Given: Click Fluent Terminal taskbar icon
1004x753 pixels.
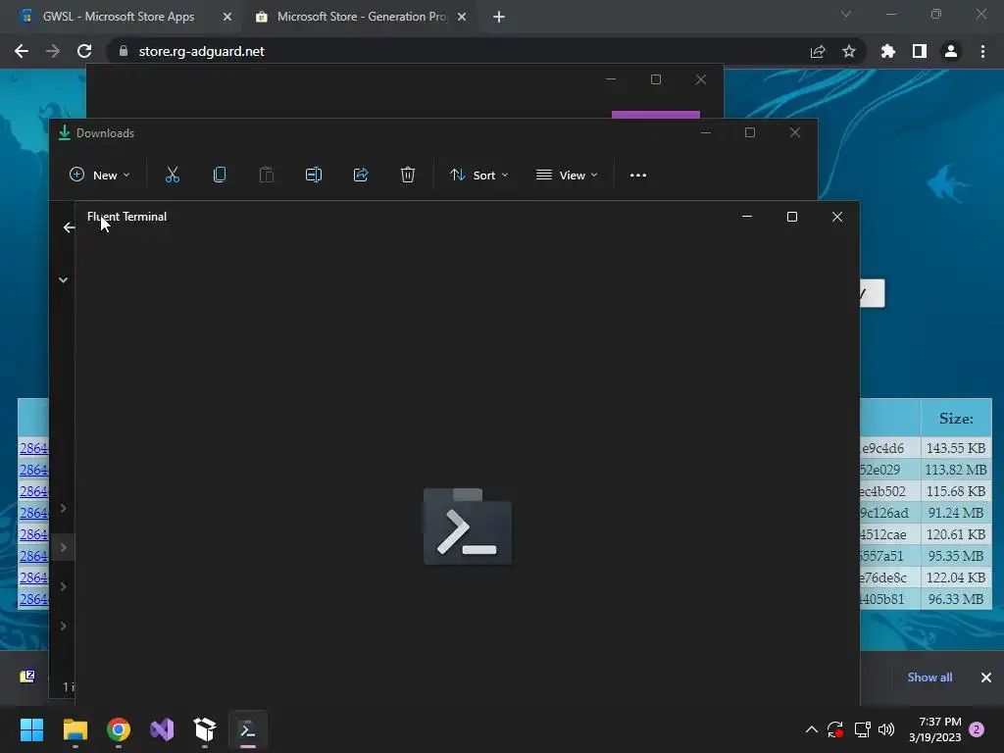Looking at the screenshot, I should coord(248,729).
